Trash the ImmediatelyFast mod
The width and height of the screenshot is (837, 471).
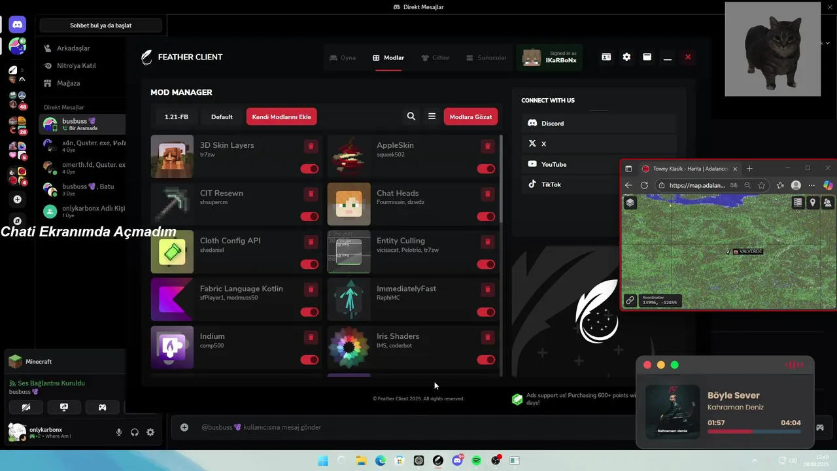(487, 289)
